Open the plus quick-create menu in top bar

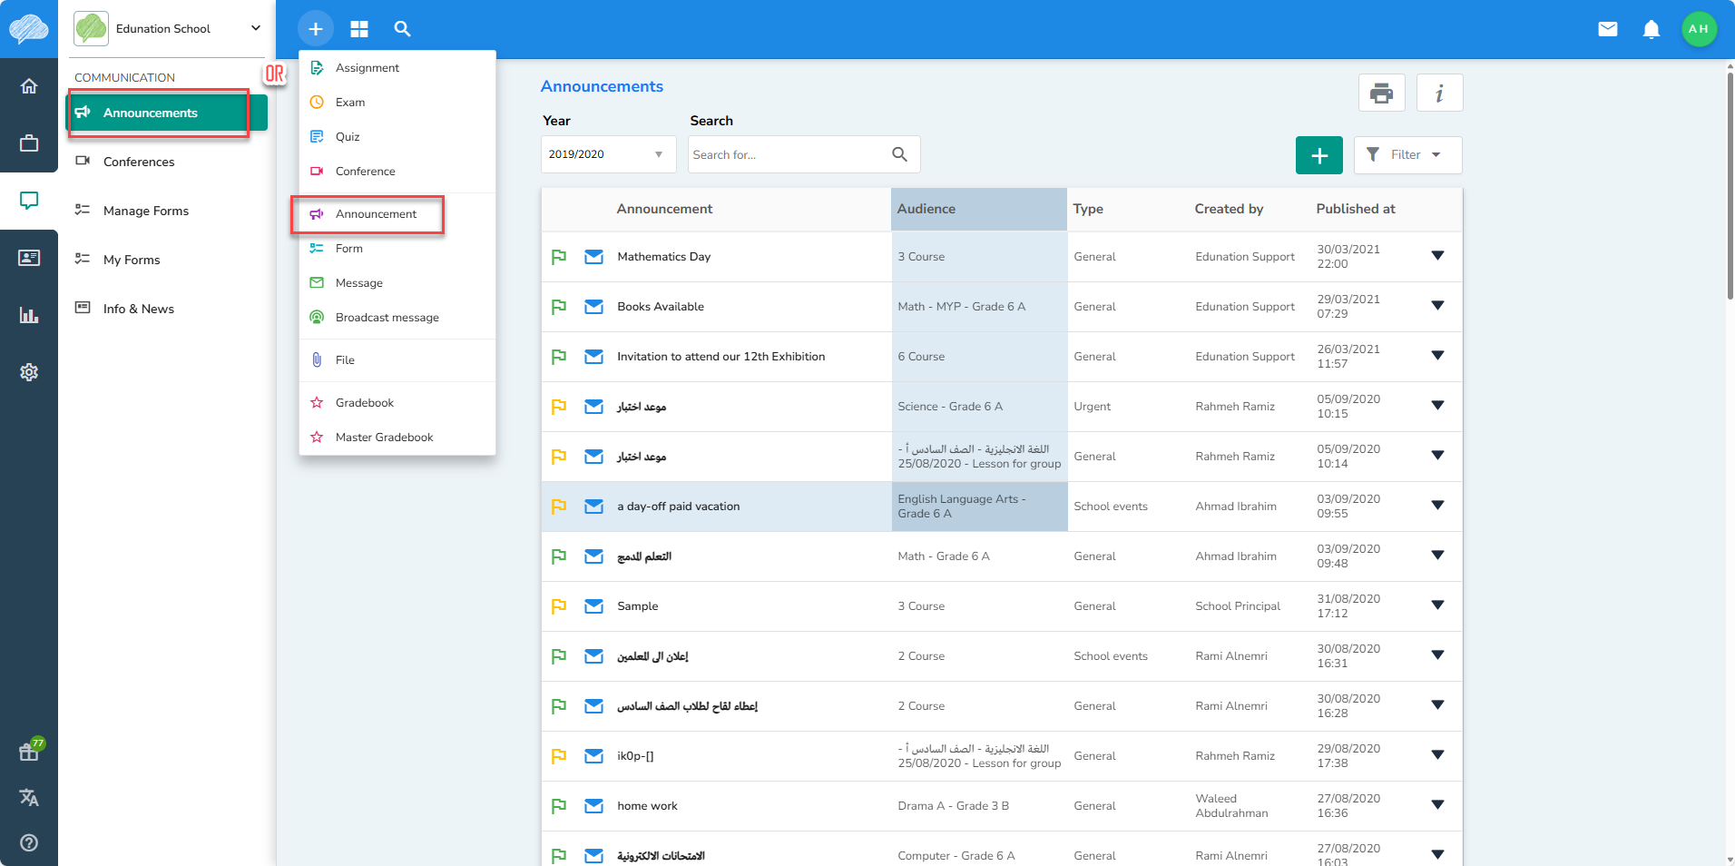[315, 29]
